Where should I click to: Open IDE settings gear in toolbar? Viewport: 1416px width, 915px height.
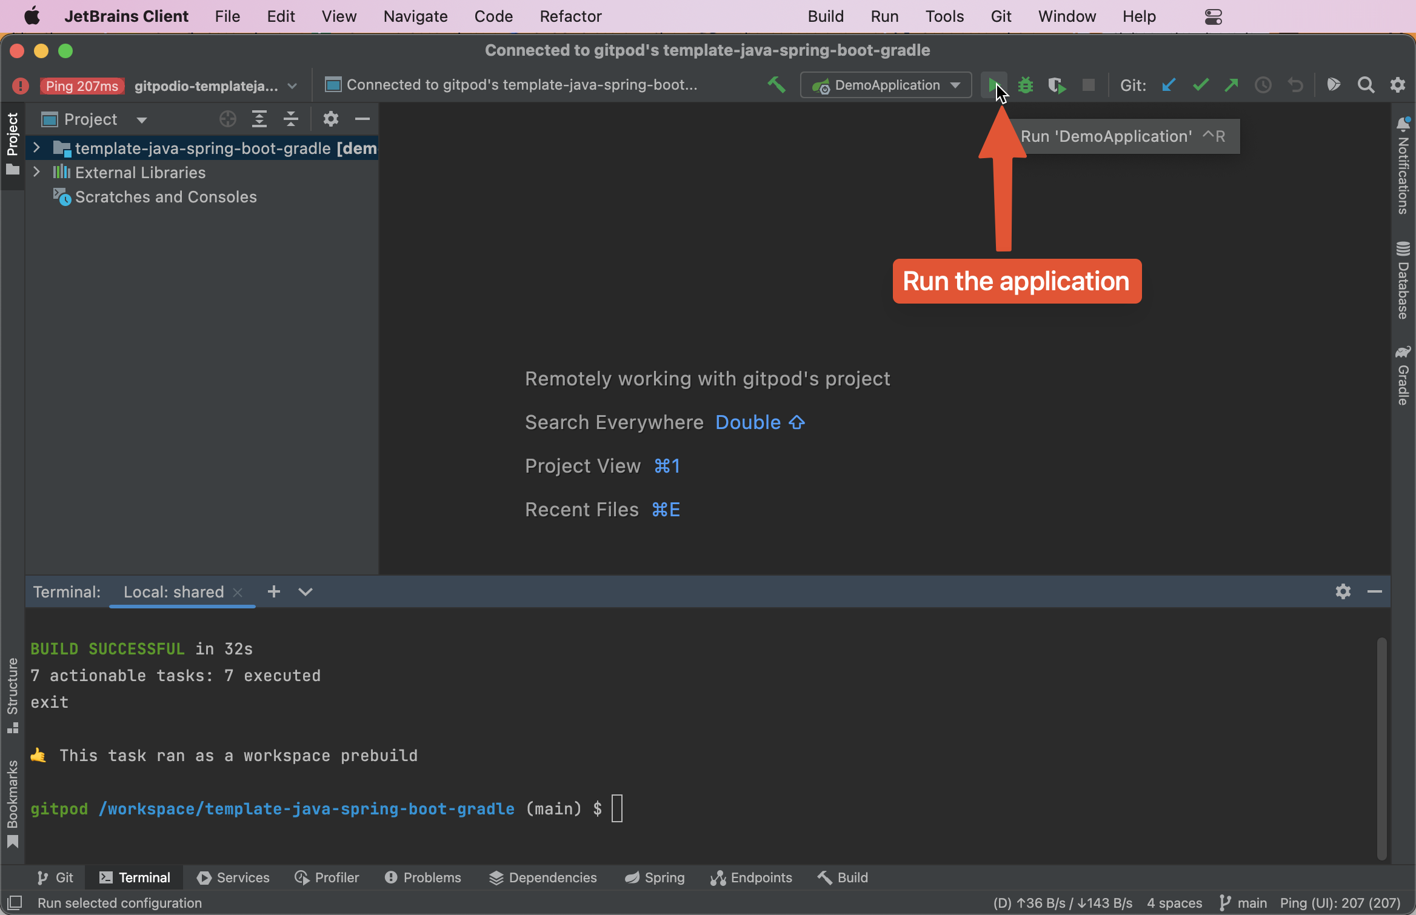pos(1398,85)
